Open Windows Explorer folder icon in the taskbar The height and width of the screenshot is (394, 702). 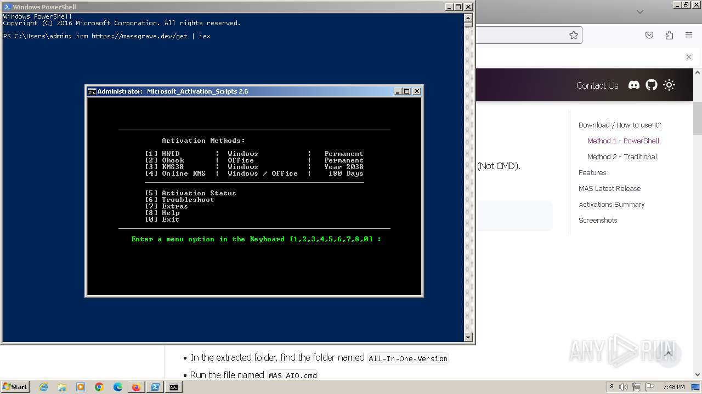click(x=62, y=387)
